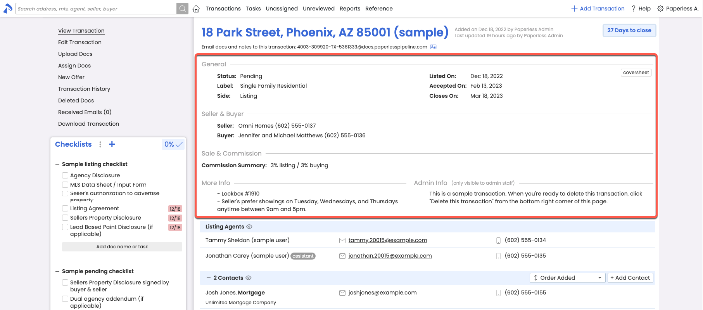Open the Reference menu
Image resolution: width=703 pixels, height=310 pixels.
(379, 9)
